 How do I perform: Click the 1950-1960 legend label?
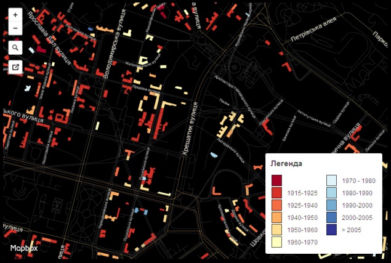302,230
